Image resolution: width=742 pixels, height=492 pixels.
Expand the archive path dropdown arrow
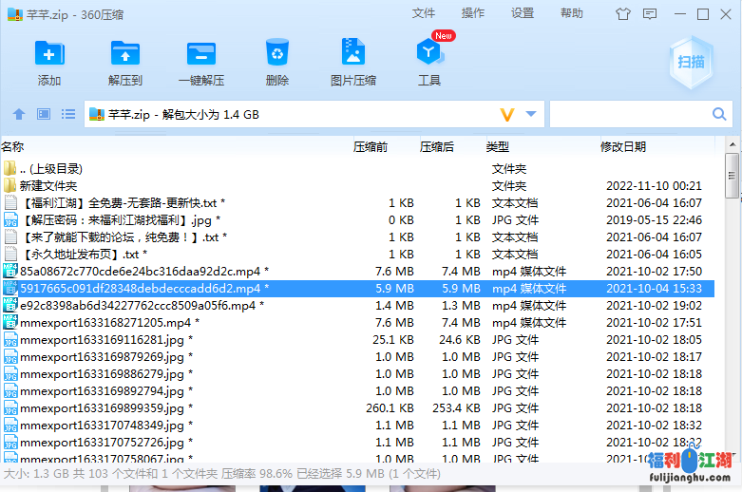pos(531,114)
